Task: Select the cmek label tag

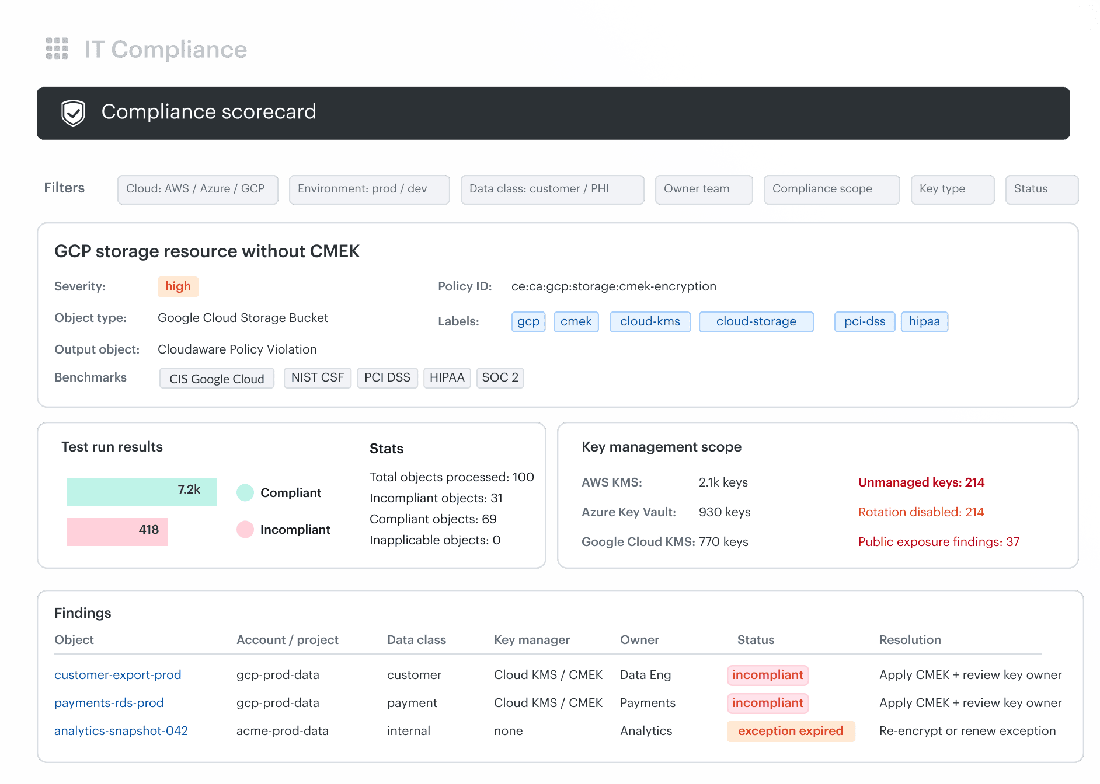Action: 576,321
